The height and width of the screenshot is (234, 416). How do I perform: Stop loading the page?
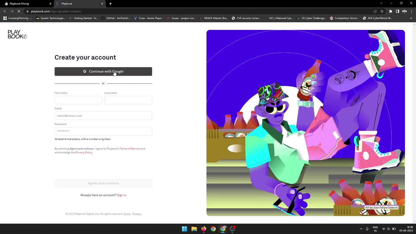tap(19, 11)
